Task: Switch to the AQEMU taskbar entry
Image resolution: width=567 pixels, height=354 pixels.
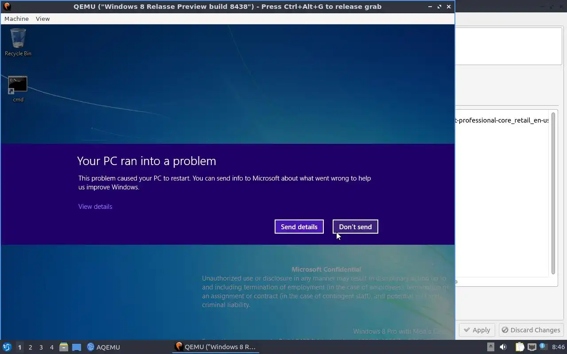Action: point(104,347)
